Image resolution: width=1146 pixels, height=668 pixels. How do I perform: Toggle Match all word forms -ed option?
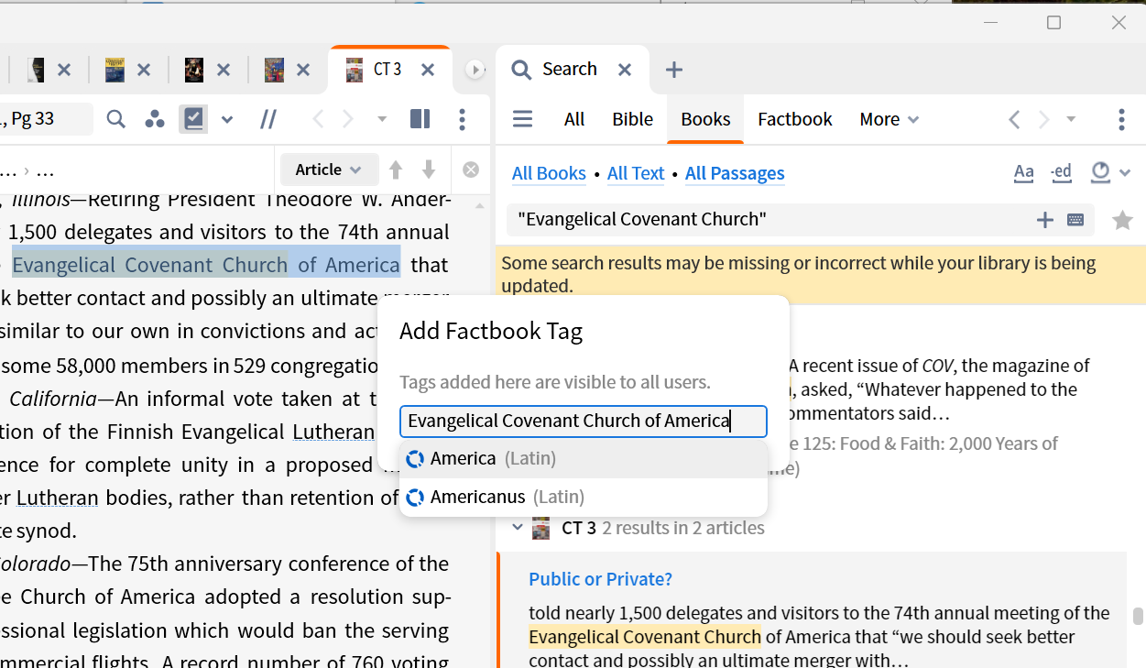tap(1061, 172)
